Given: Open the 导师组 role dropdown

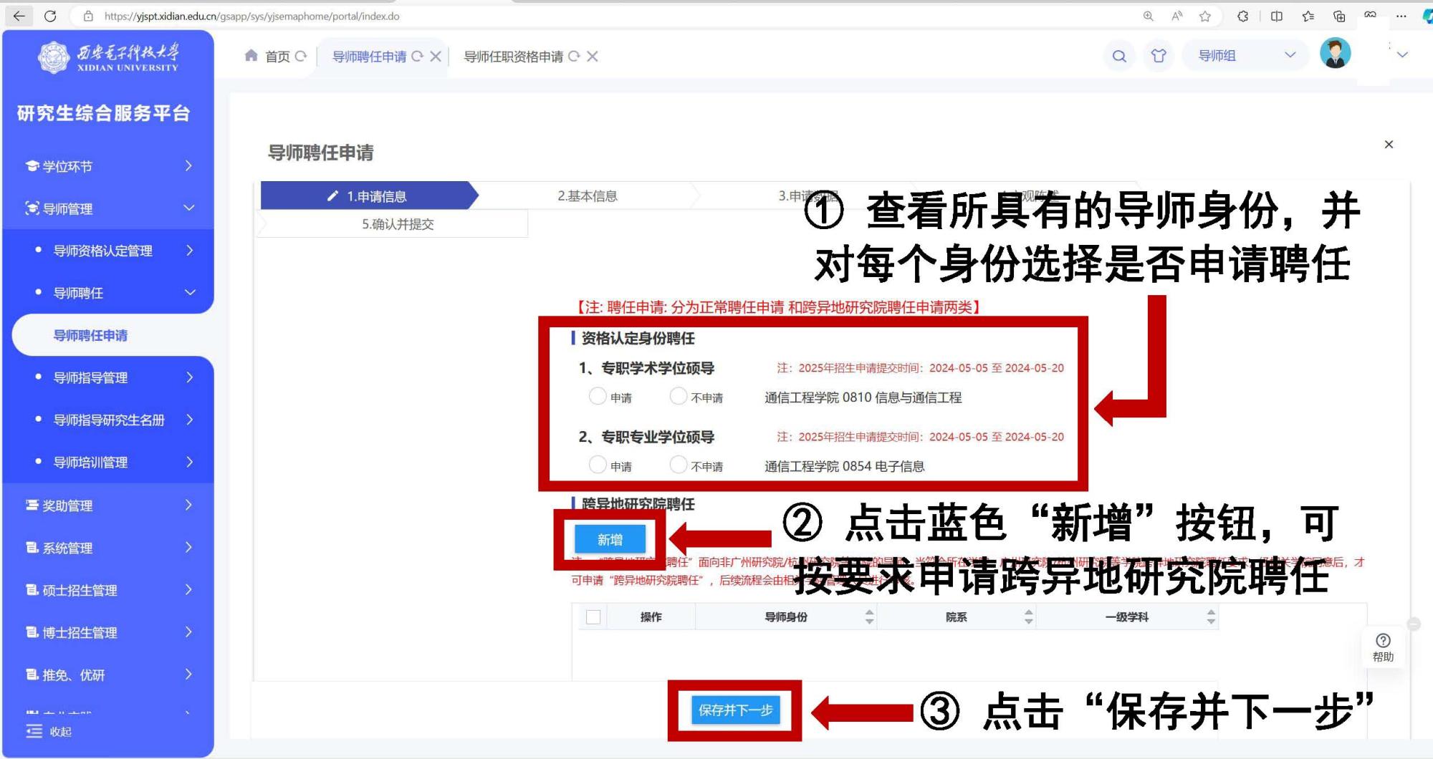Looking at the screenshot, I should coord(1247,56).
